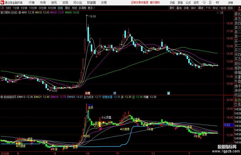Select the 日线 daily period tab
Image resolution: width=241 pixels, height=155 pixels.
click(60, 8)
